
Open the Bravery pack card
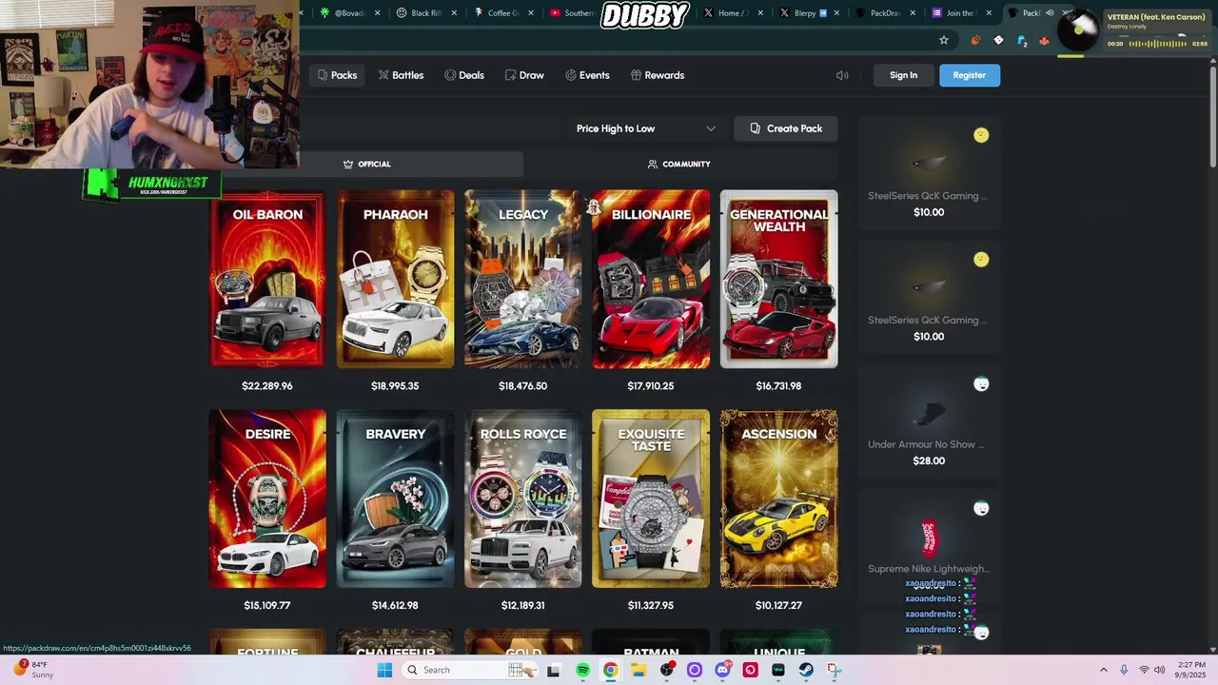click(x=395, y=499)
